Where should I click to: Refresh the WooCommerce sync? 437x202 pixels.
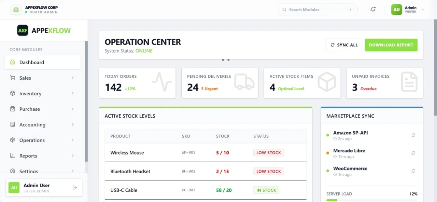point(413,171)
